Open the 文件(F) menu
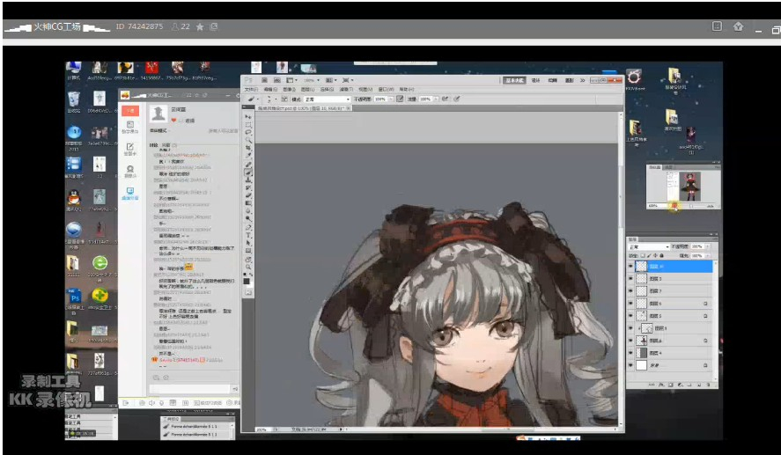Image resolution: width=781 pixels, height=455 pixels. point(251,89)
